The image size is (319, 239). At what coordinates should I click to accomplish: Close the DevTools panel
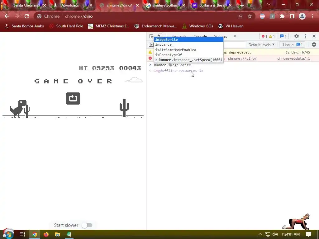314,36
